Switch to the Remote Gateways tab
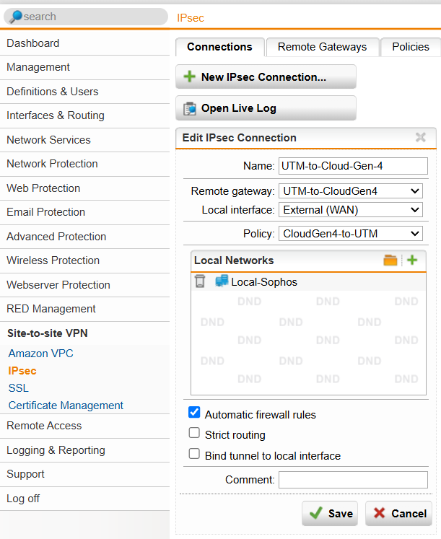 322,47
